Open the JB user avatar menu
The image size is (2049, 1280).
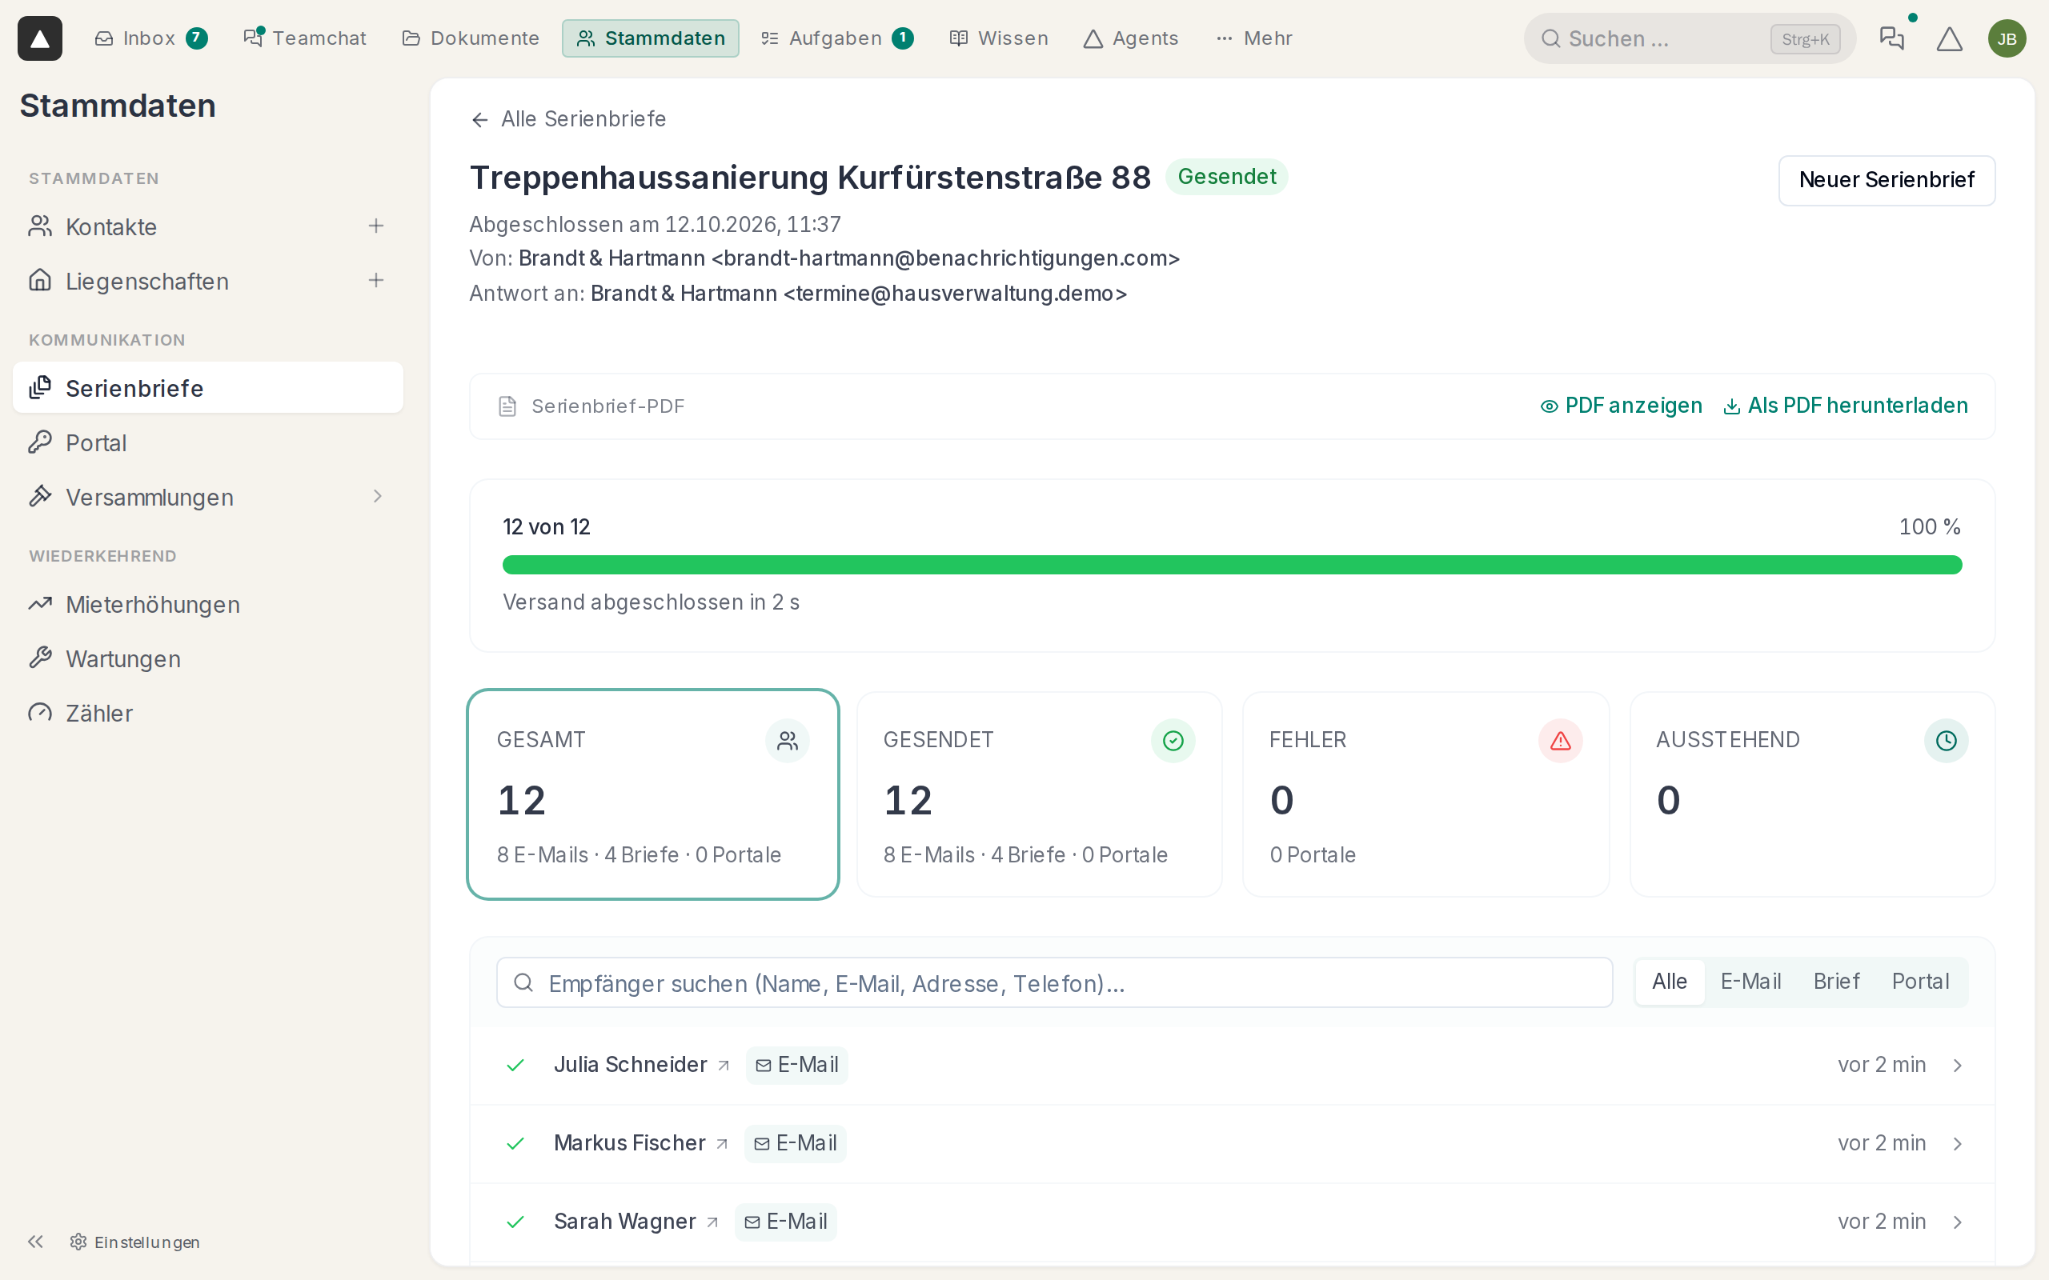click(x=2007, y=39)
